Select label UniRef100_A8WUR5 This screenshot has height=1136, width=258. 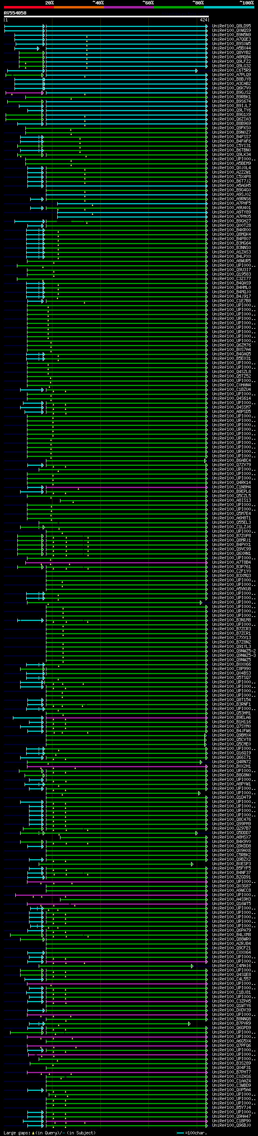[231, 261]
